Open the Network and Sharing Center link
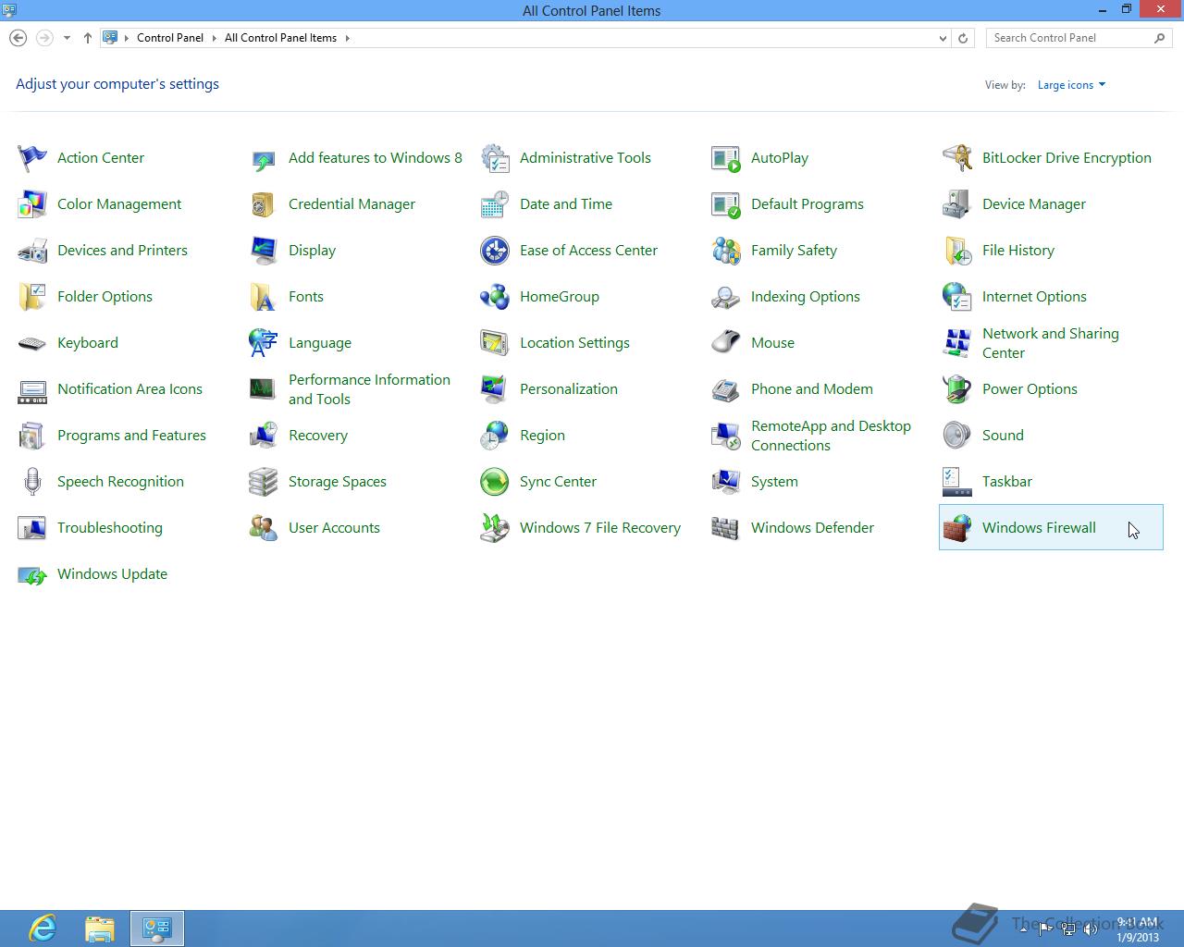 tap(1051, 343)
